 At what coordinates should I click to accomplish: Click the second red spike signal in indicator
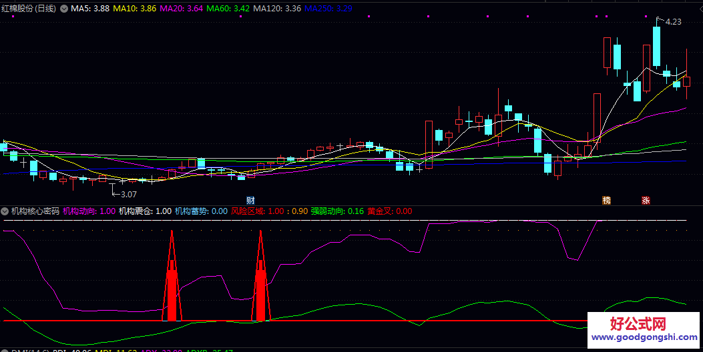[x=260, y=280]
